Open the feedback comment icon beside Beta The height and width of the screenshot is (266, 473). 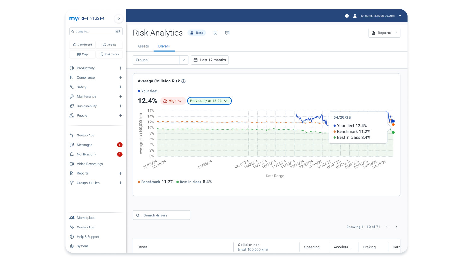(x=227, y=33)
